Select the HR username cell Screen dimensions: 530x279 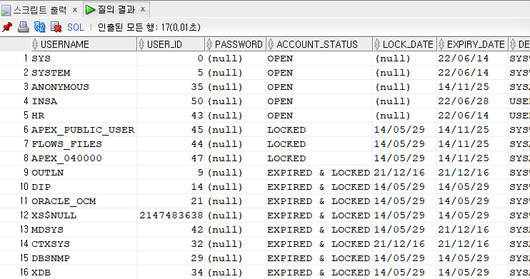click(84, 116)
